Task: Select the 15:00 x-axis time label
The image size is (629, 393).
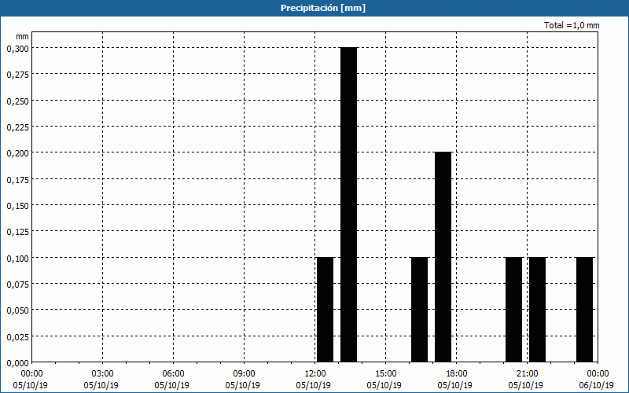Action: click(385, 374)
